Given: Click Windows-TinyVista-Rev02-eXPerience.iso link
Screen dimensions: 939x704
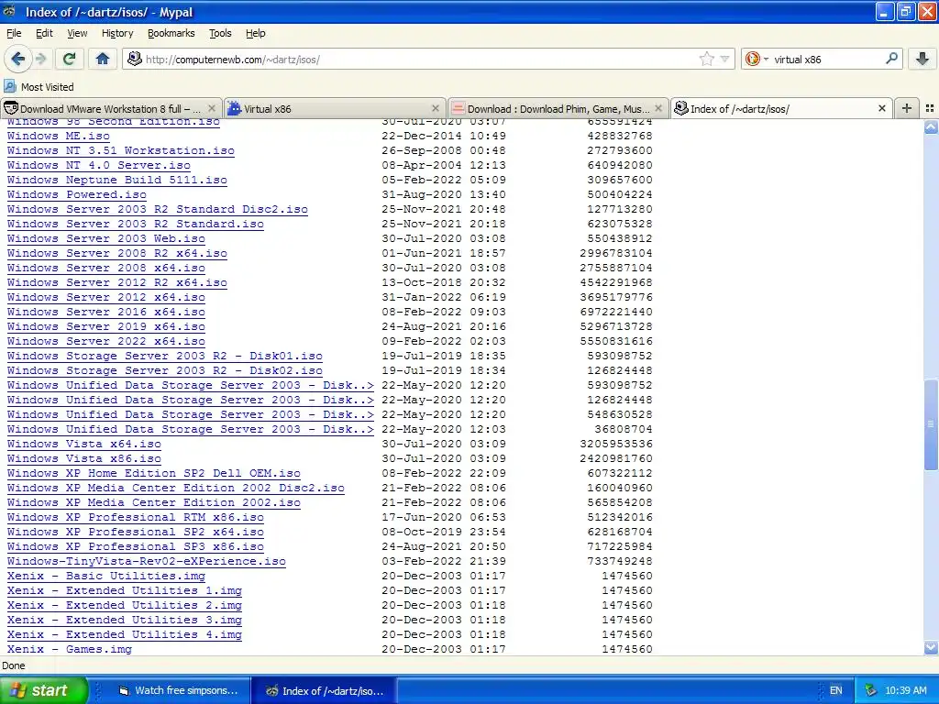Looking at the screenshot, I should [147, 561].
